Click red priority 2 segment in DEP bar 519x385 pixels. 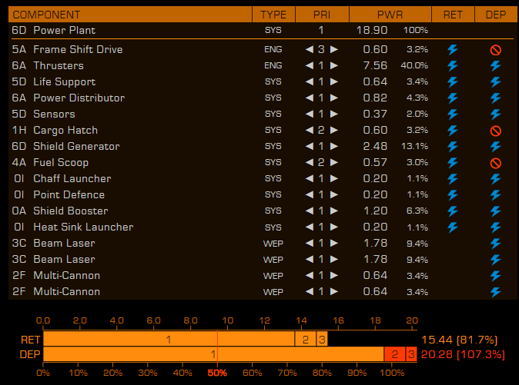394,354
